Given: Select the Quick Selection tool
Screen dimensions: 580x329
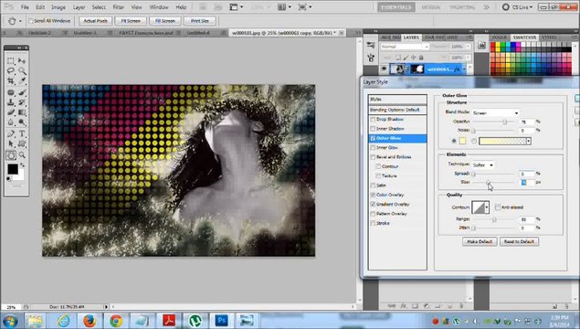Looking at the screenshot, I should click(x=22, y=70).
